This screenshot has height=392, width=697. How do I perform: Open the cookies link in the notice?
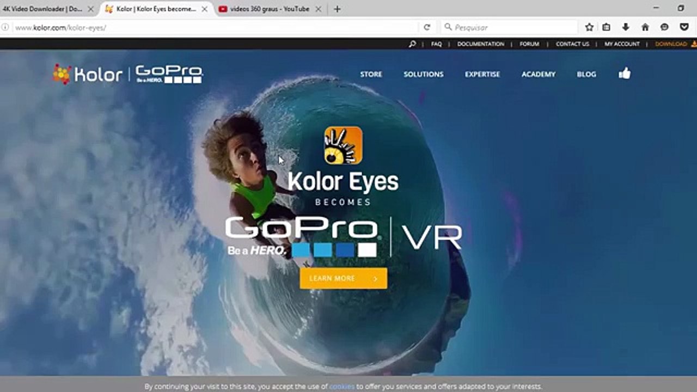click(341, 387)
